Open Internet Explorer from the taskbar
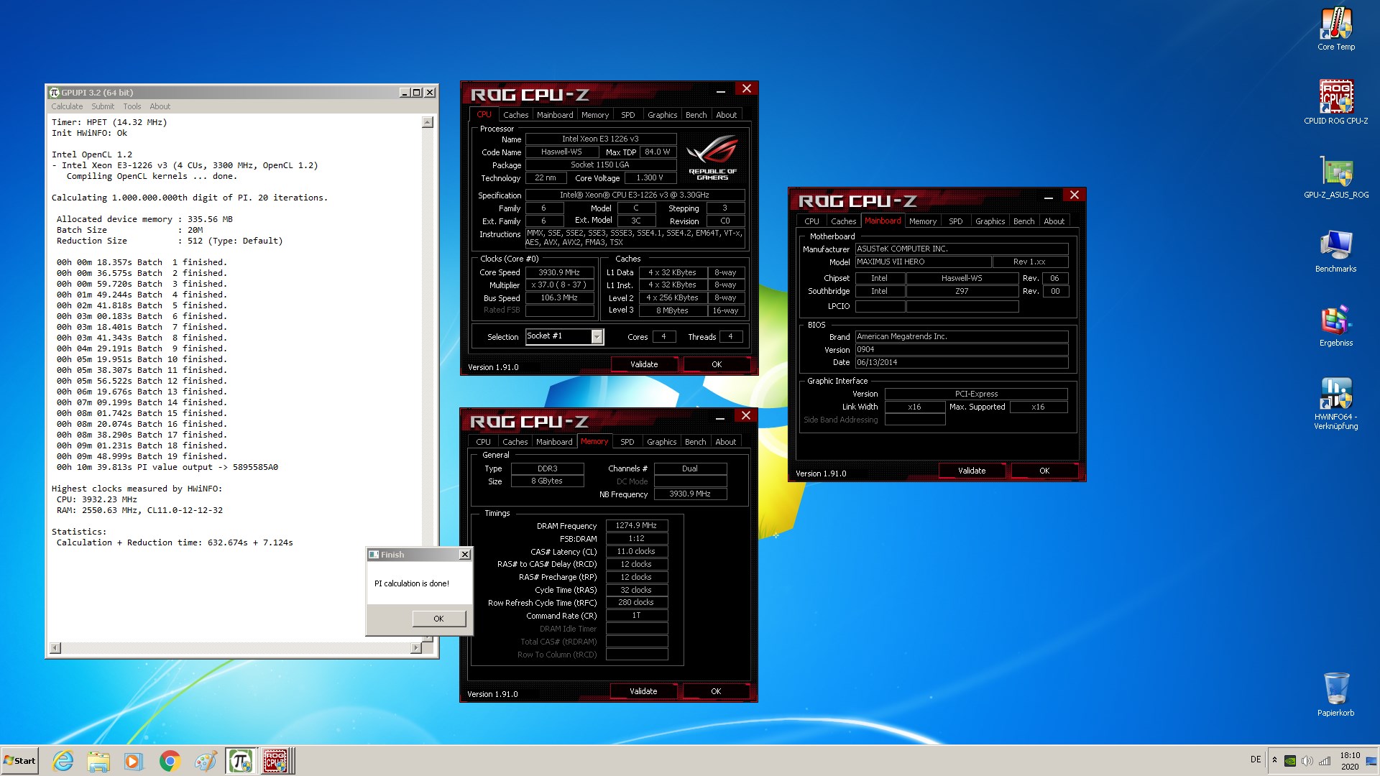Screen dimensions: 1380x776 [x=63, y=761]
